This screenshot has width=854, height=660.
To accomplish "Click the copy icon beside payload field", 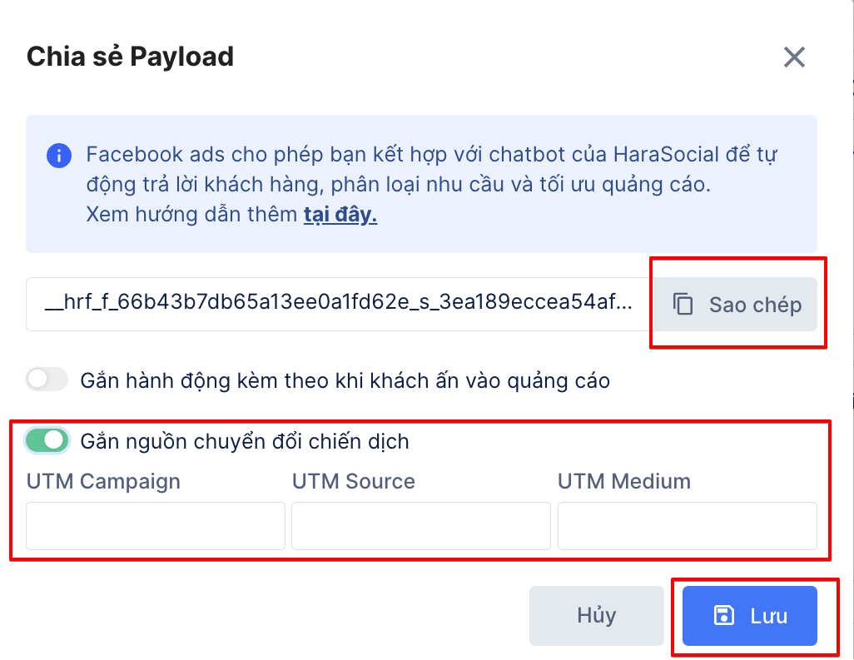I will point(683,305).
